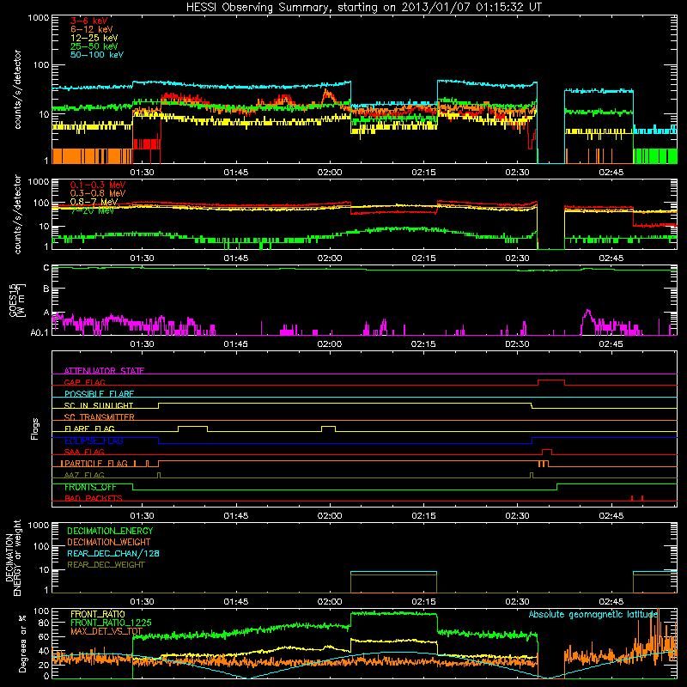Select the green 25-50 keV legend entry
The height and width of the screenshot is (687, 687).
coord(94,46)
